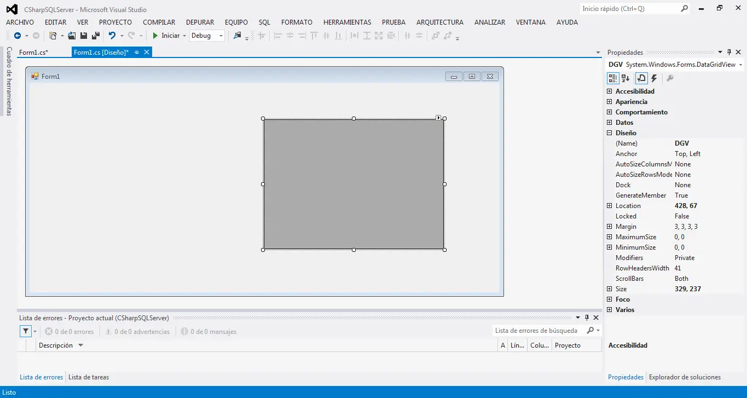Open the ARCHIVO menu
Image resolution: width=747 pixels, height=398 pixels.
click(20, 22)
